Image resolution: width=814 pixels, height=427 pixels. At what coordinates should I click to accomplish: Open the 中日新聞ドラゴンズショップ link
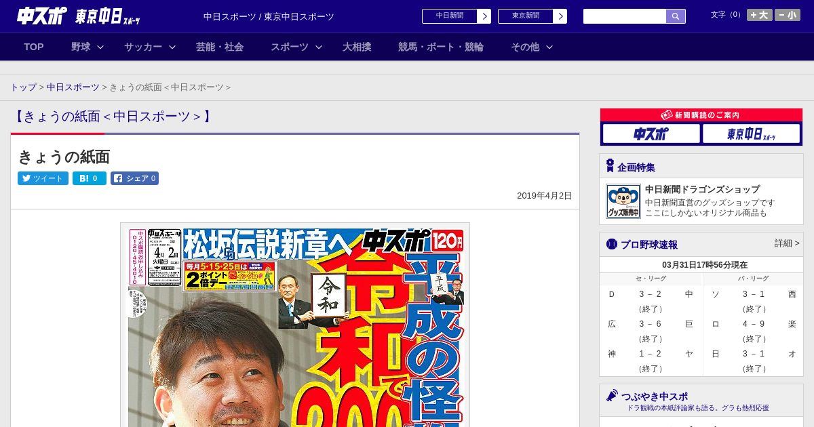tap(702, 189)
